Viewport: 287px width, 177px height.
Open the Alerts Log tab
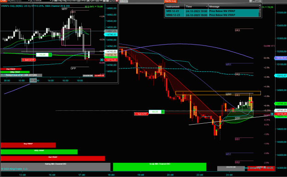170,1
